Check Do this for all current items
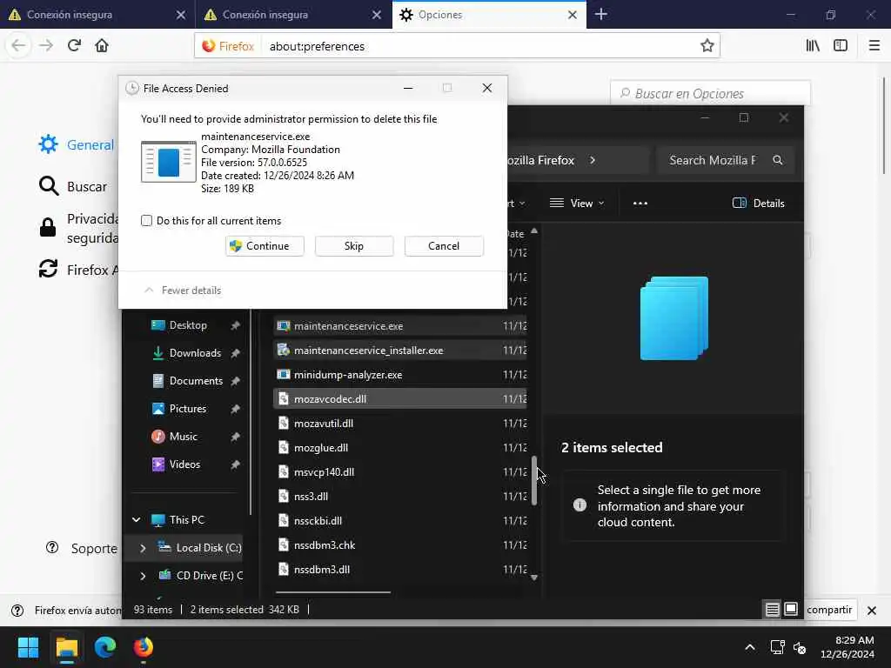This screenshot has width=891, height=668. [146, 220]
